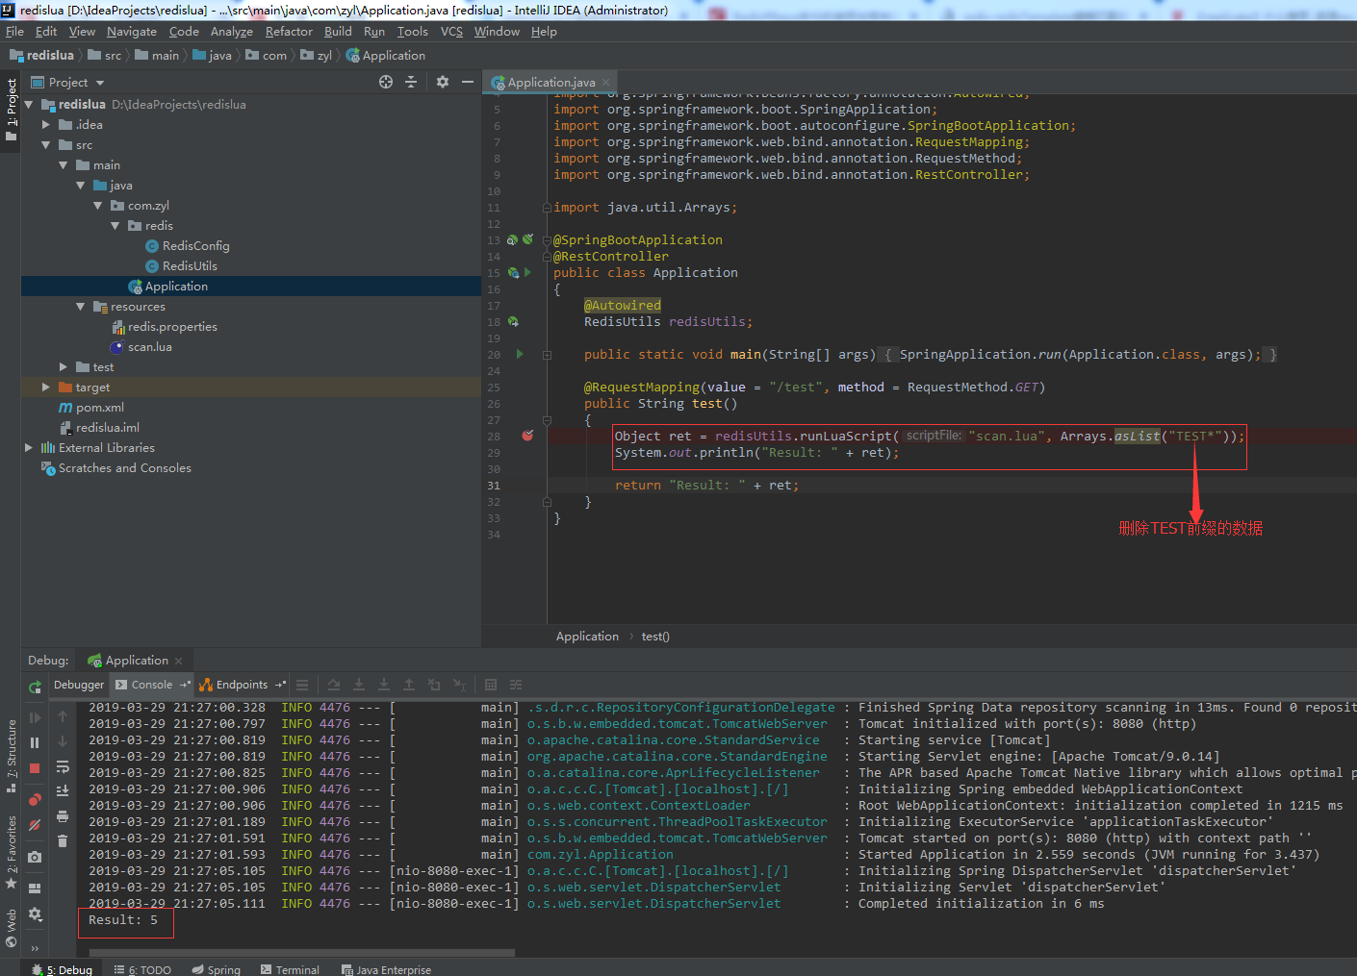This screenshot has width=1357, height=976.
Task: Pause the running program
Action: coord(35,742)
